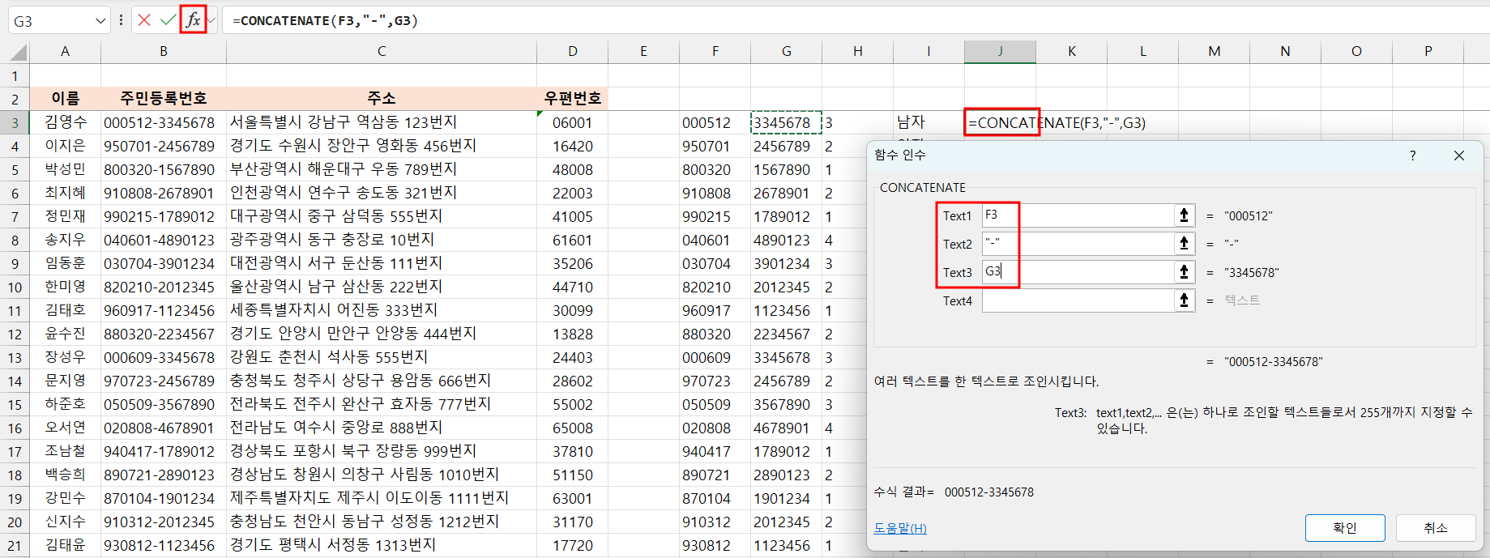Click cell with 950701-2456789
This screenshot has width=1490, height=558.
(164, 146)
